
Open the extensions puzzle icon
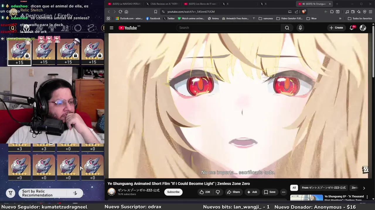coord(332,12)
